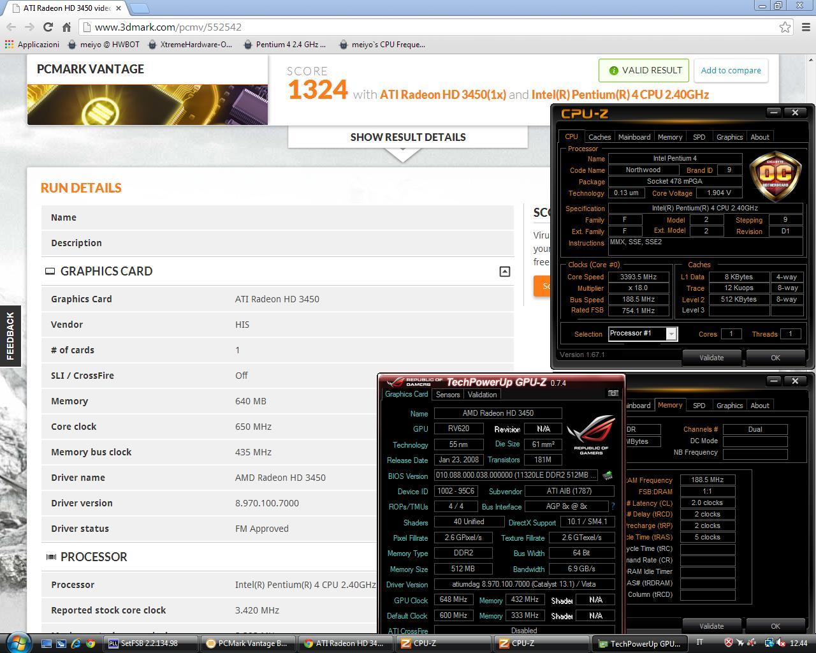Click Validate in the CPU-Z Memory window
Image resolution: width=816 pixels, height=653 pixels.
(x=711, y=626)
